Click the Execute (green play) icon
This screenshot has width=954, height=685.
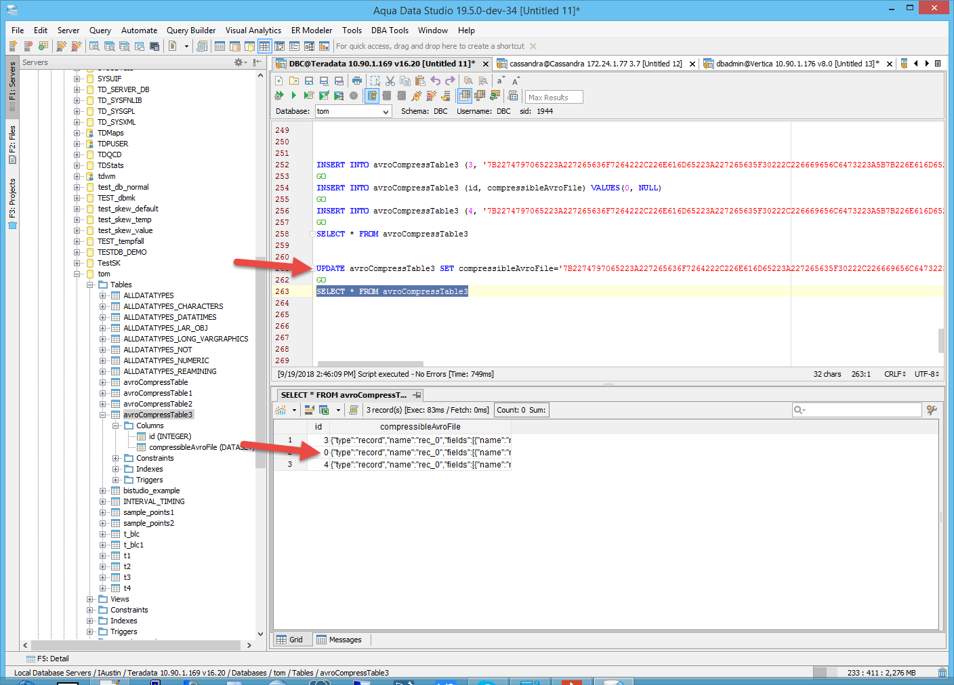[293, 96]
